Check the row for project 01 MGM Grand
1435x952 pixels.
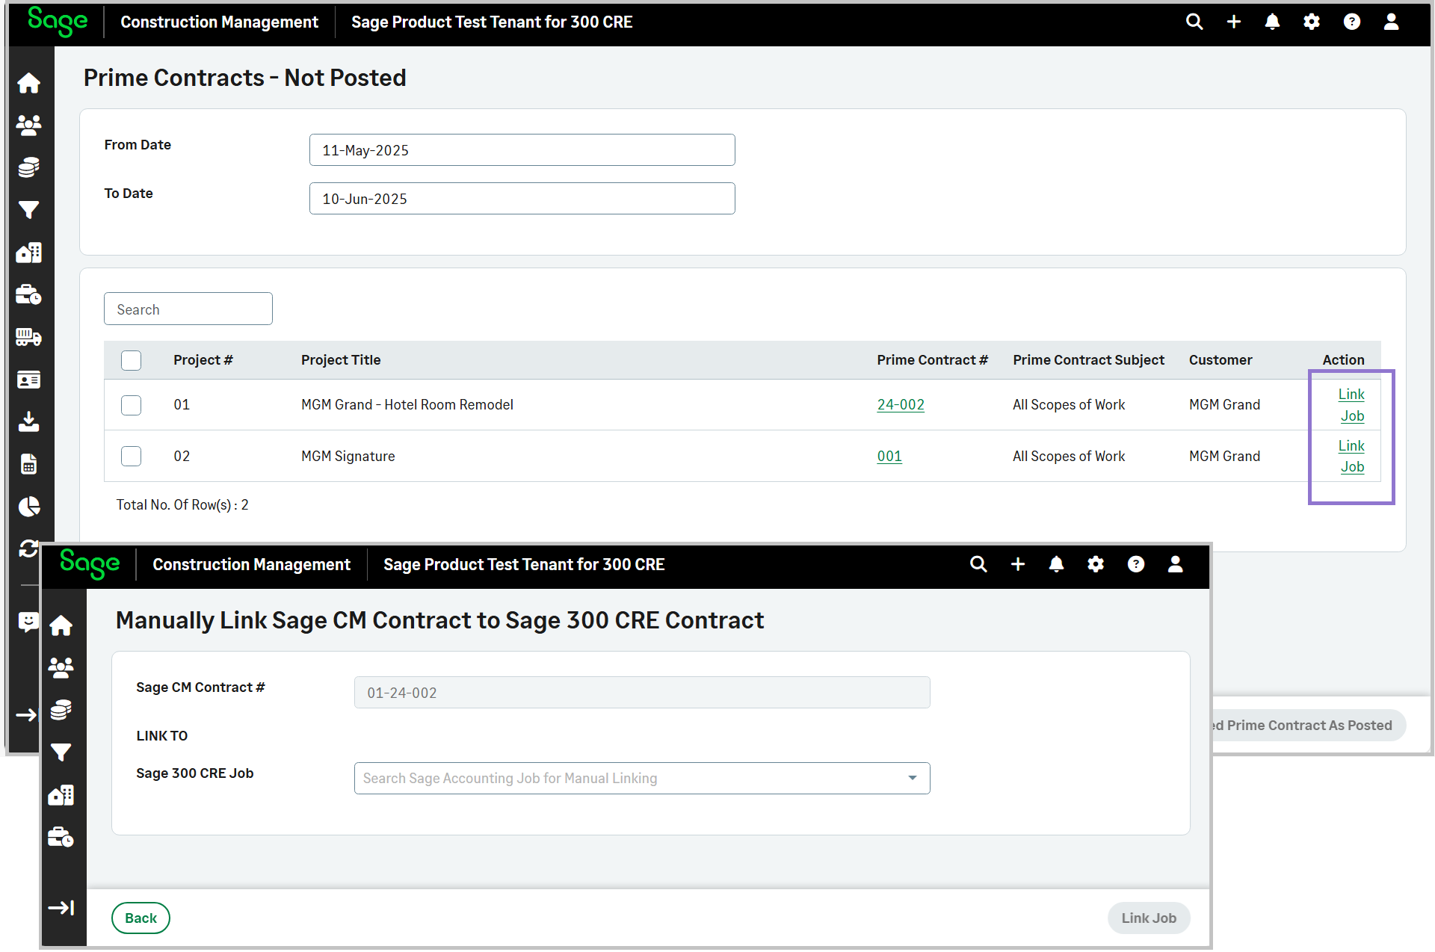pos(131,405)
